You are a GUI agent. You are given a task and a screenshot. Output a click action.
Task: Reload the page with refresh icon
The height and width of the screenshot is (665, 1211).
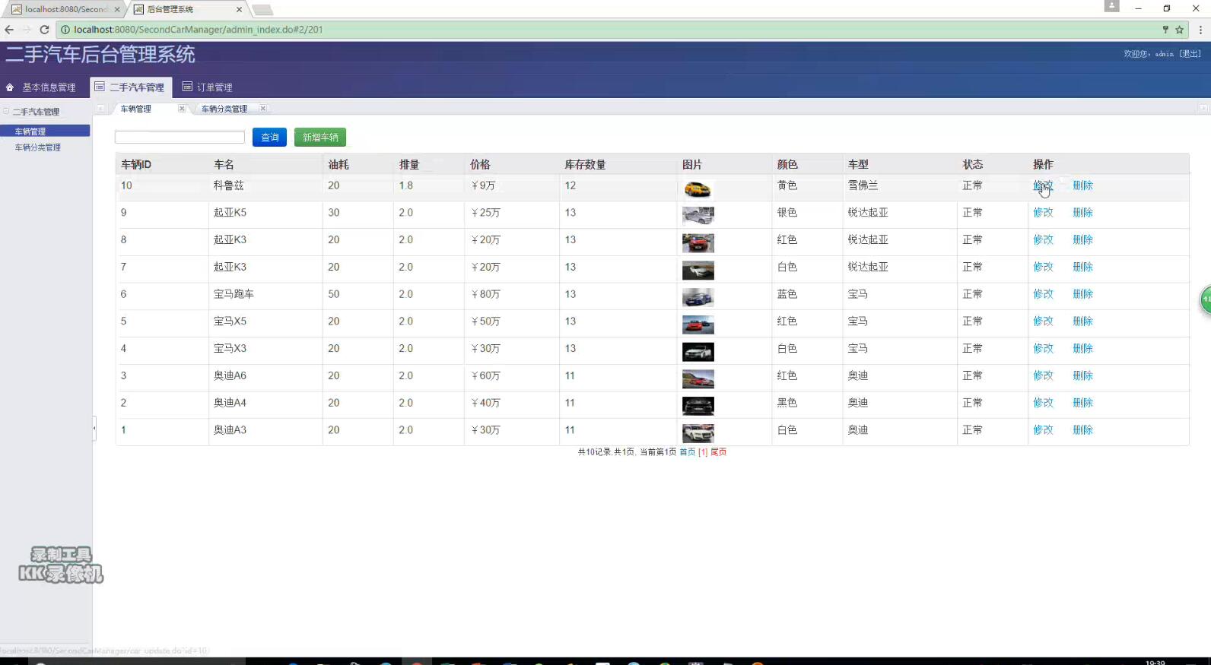click(44, 30)
